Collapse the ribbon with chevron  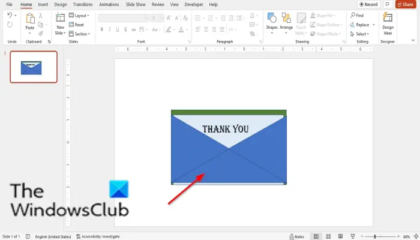413,40
